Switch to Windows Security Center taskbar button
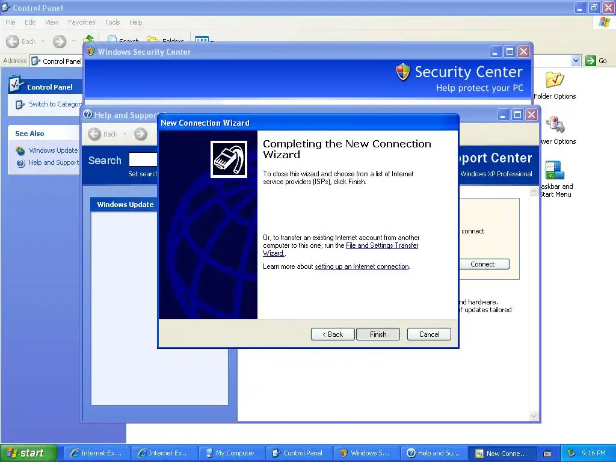Viewport: 616px width, 462px height. pyautogui.click(x=366, y=453)
